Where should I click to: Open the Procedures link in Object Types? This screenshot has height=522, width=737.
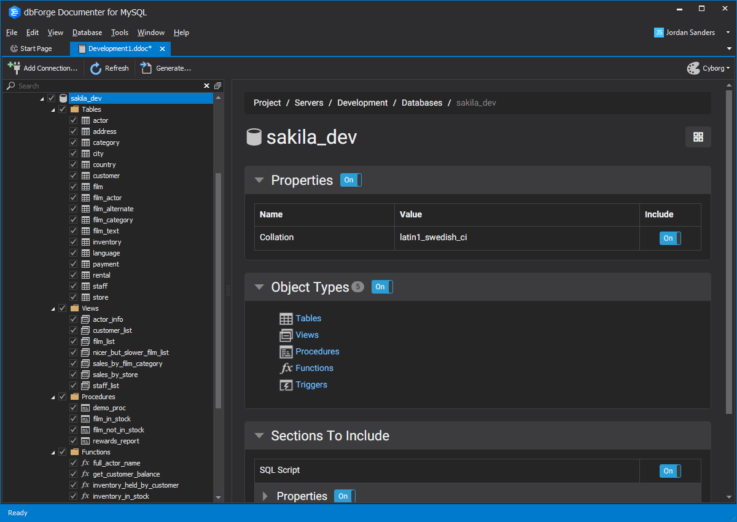pos(317,351)
